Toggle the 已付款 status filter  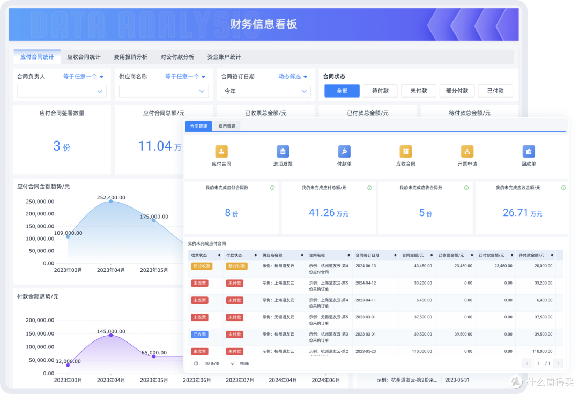[x=495, y=91]
